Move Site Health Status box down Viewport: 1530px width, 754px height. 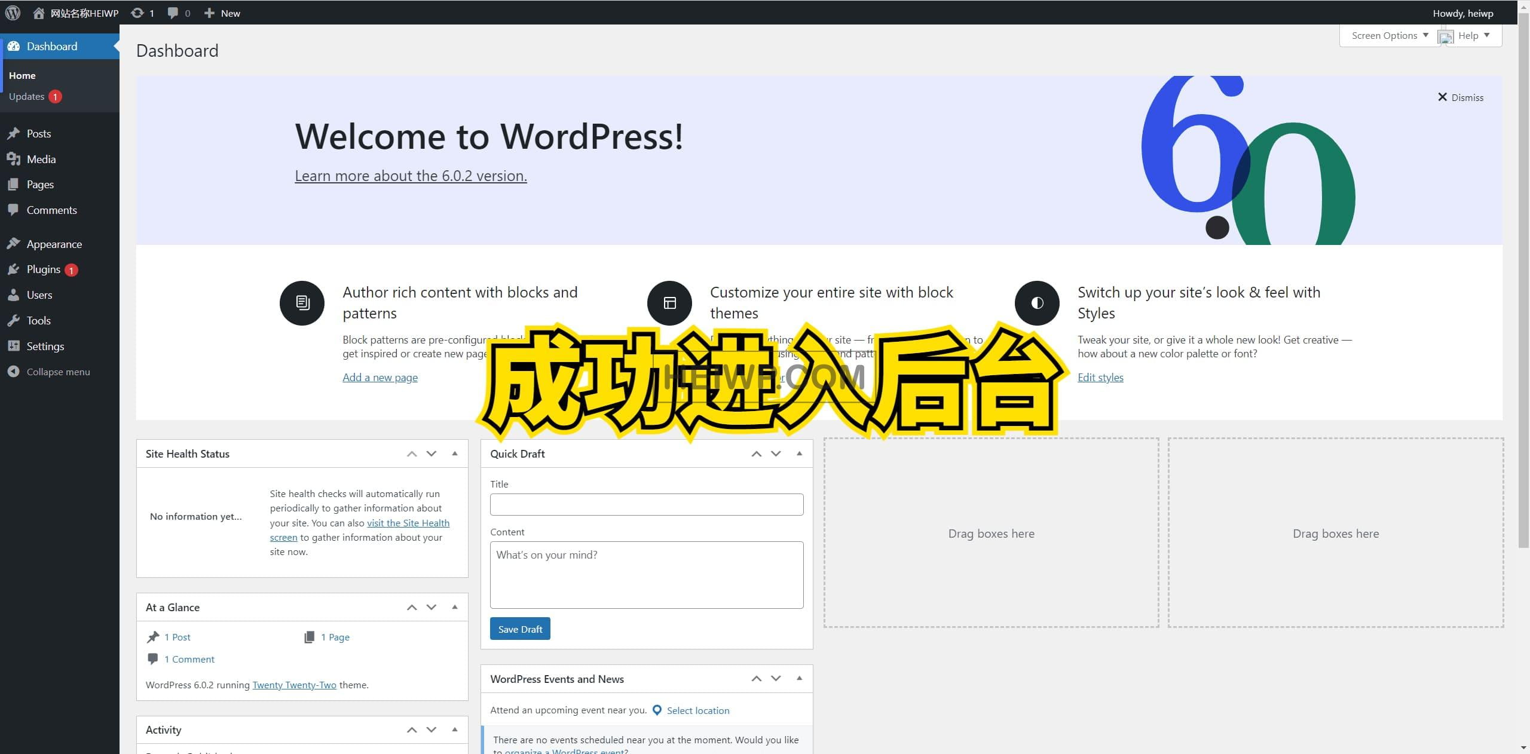coord(432,453)
